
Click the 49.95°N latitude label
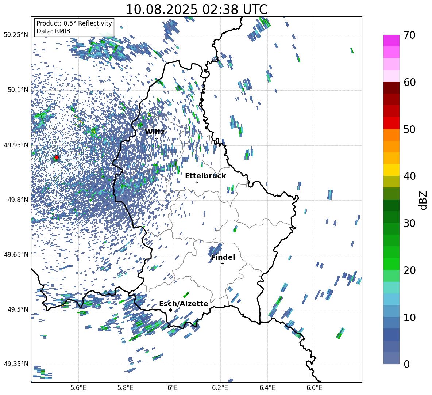coord(16,145)
